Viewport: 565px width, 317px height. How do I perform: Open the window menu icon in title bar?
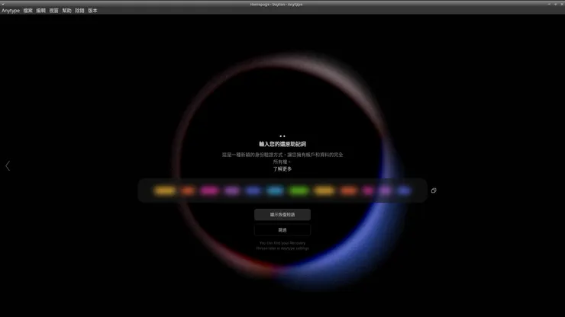pyautogui.click(x=3, y=4)
